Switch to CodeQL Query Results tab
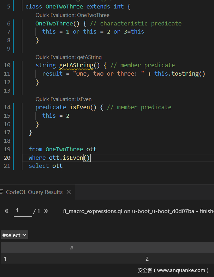The image size is (214, 277). pos(34,192)
